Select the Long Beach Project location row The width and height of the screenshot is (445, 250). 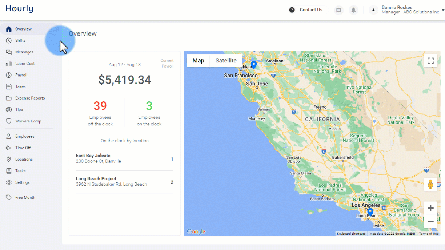pos(125,182)
